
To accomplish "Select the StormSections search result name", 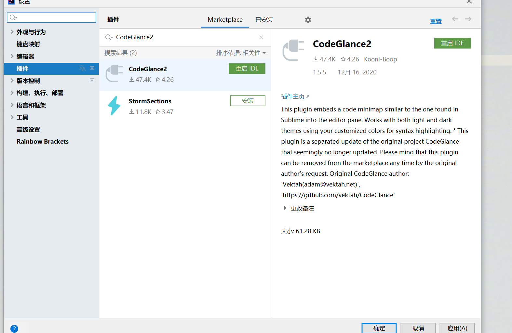I will click(150, 101).
